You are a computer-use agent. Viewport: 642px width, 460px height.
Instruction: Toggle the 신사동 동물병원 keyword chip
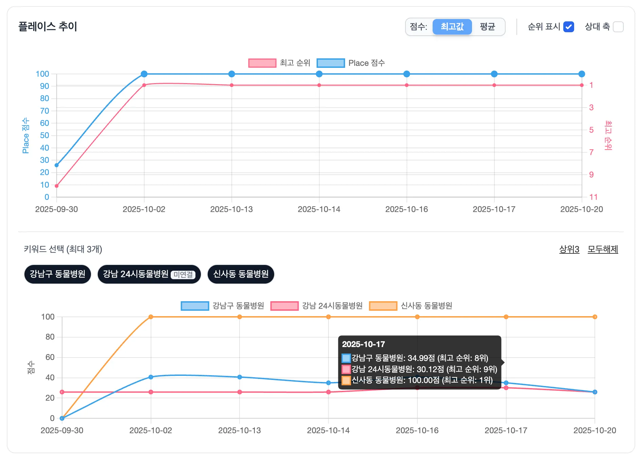[x=241, y=274]
